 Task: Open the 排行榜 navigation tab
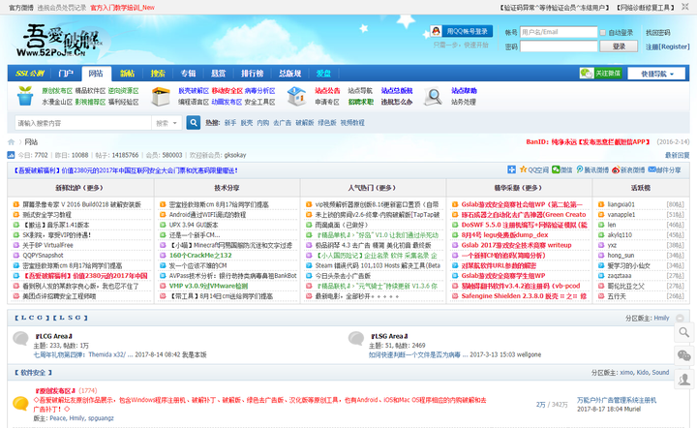[x=252, y=74]
